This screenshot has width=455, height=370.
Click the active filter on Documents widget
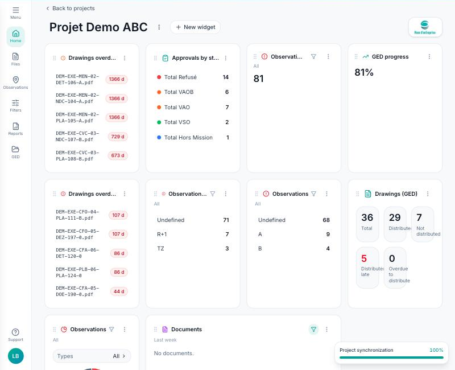click(x=313, y=330)
